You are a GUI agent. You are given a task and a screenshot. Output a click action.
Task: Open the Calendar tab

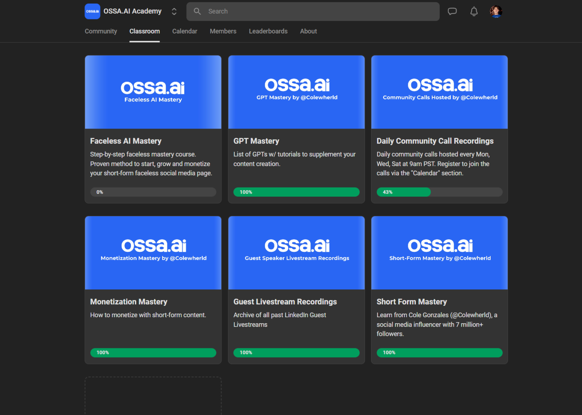184,31
